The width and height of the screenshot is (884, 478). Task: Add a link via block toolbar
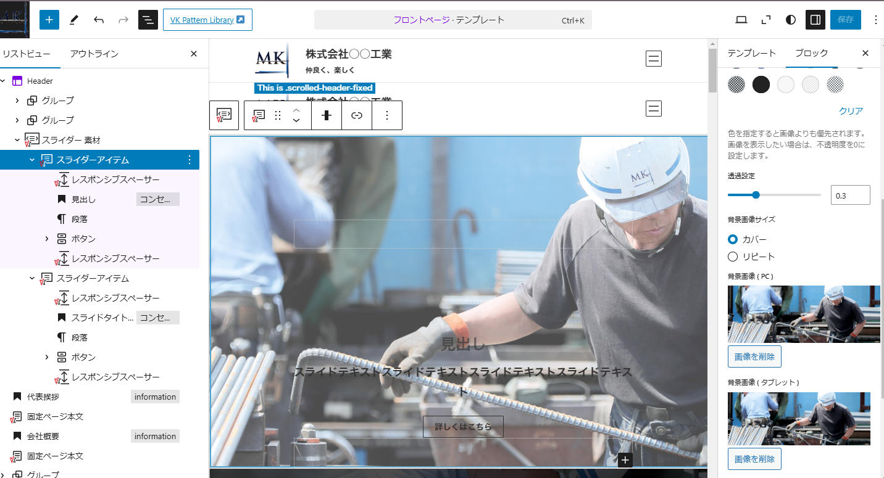tap(357, 115)
